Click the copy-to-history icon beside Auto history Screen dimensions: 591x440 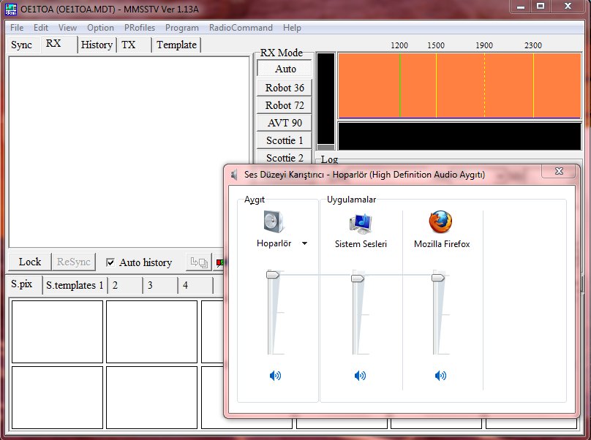[198, 262]
